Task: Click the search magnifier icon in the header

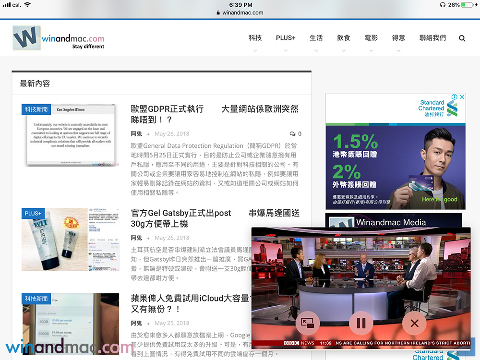Action: coord(462,38)
